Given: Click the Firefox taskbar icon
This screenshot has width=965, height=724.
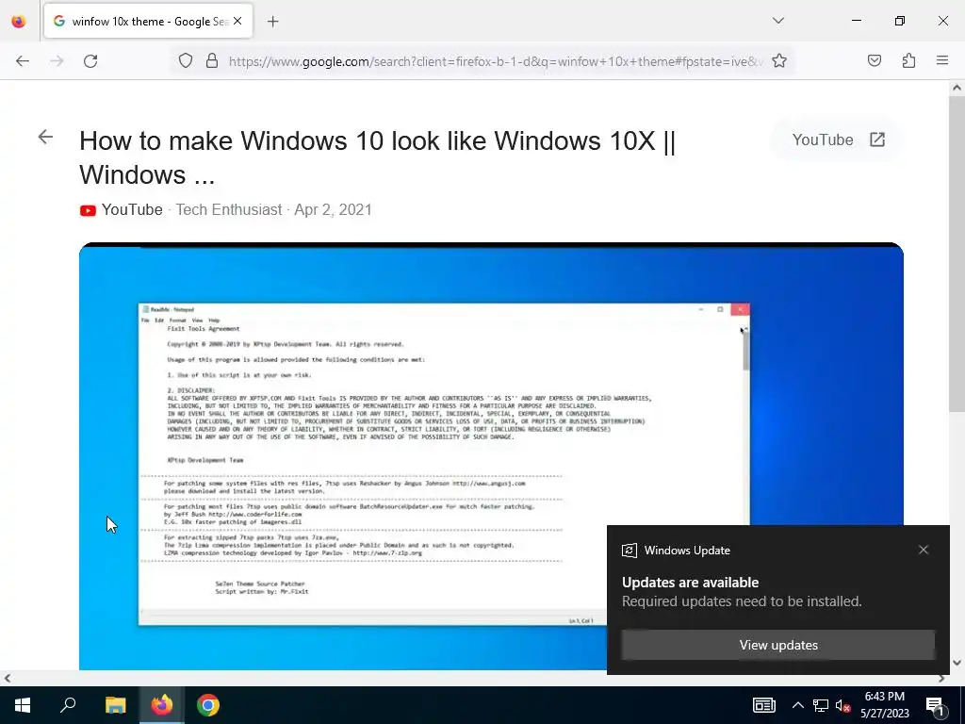Looking at the screenshot, I should tap(162, 705).
